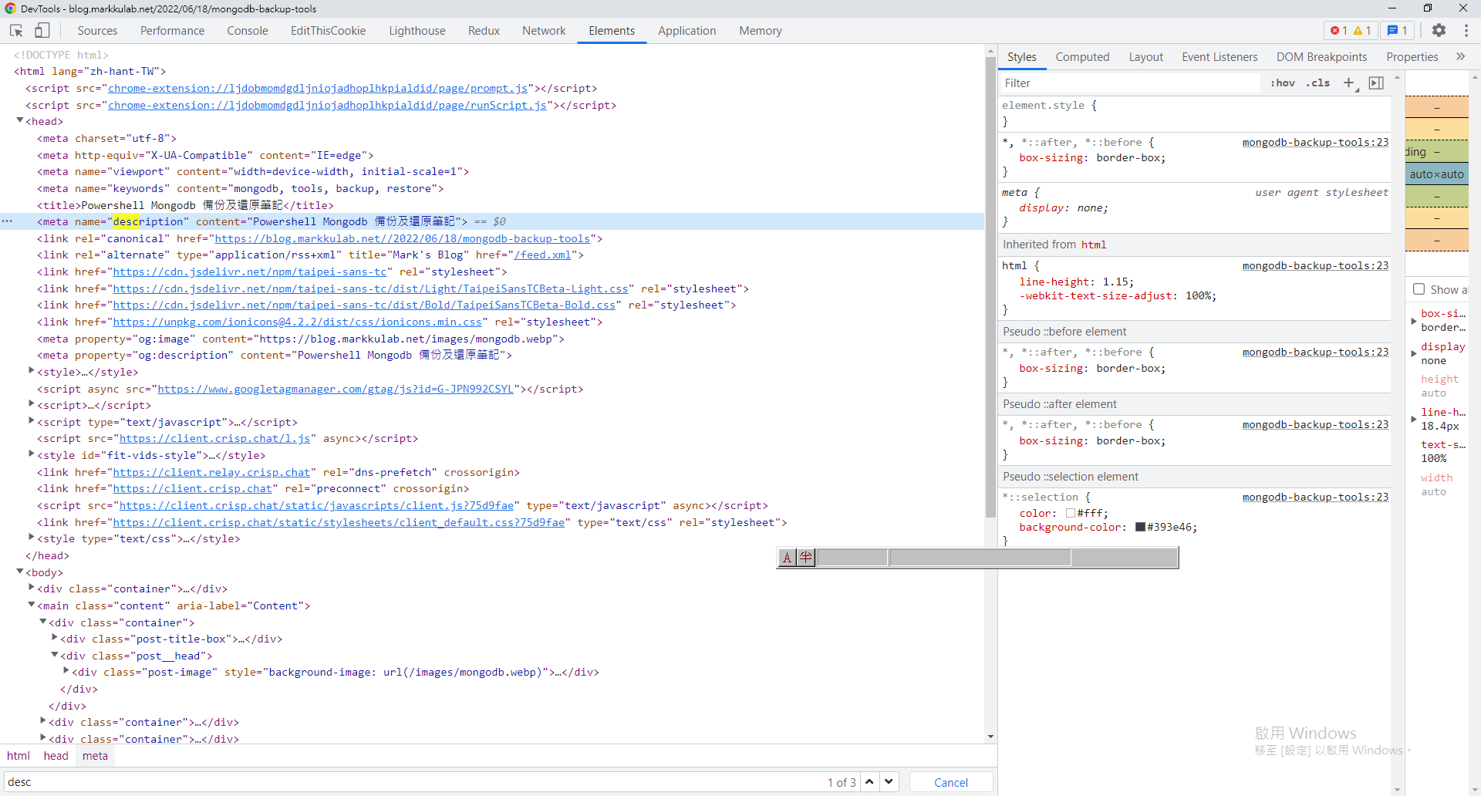Jump to previous search result arrow
The image size is (1481, 796).
869,782
